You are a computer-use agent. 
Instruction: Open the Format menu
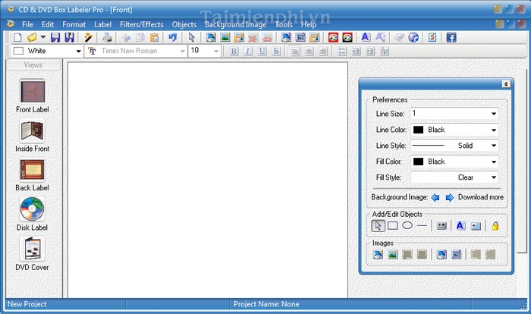[x=74, y=24]
